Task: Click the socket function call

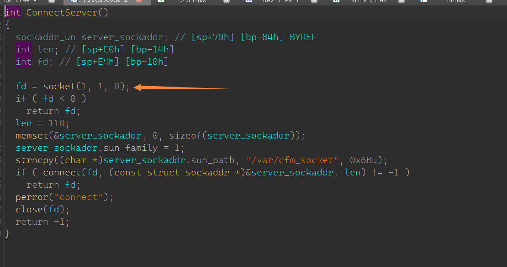Action: click(59, 87)
